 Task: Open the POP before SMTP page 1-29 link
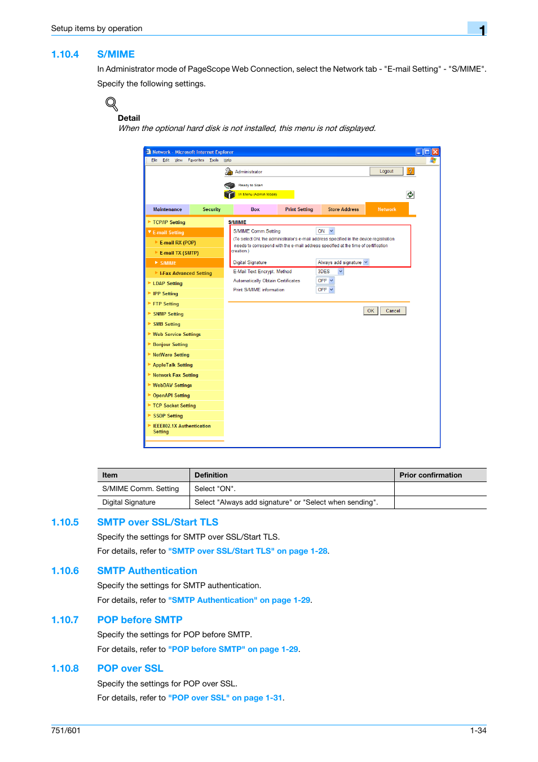pyautogui.click(x=233, y=649)
